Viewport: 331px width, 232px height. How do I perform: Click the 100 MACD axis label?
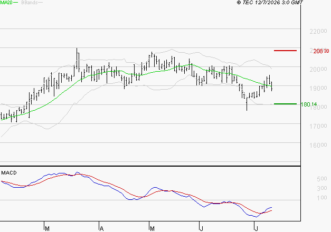[x=322, y=198]
